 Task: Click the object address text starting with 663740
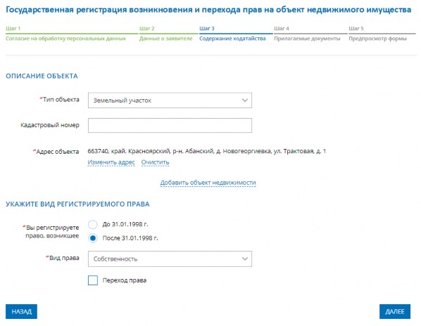click(207, 151)
